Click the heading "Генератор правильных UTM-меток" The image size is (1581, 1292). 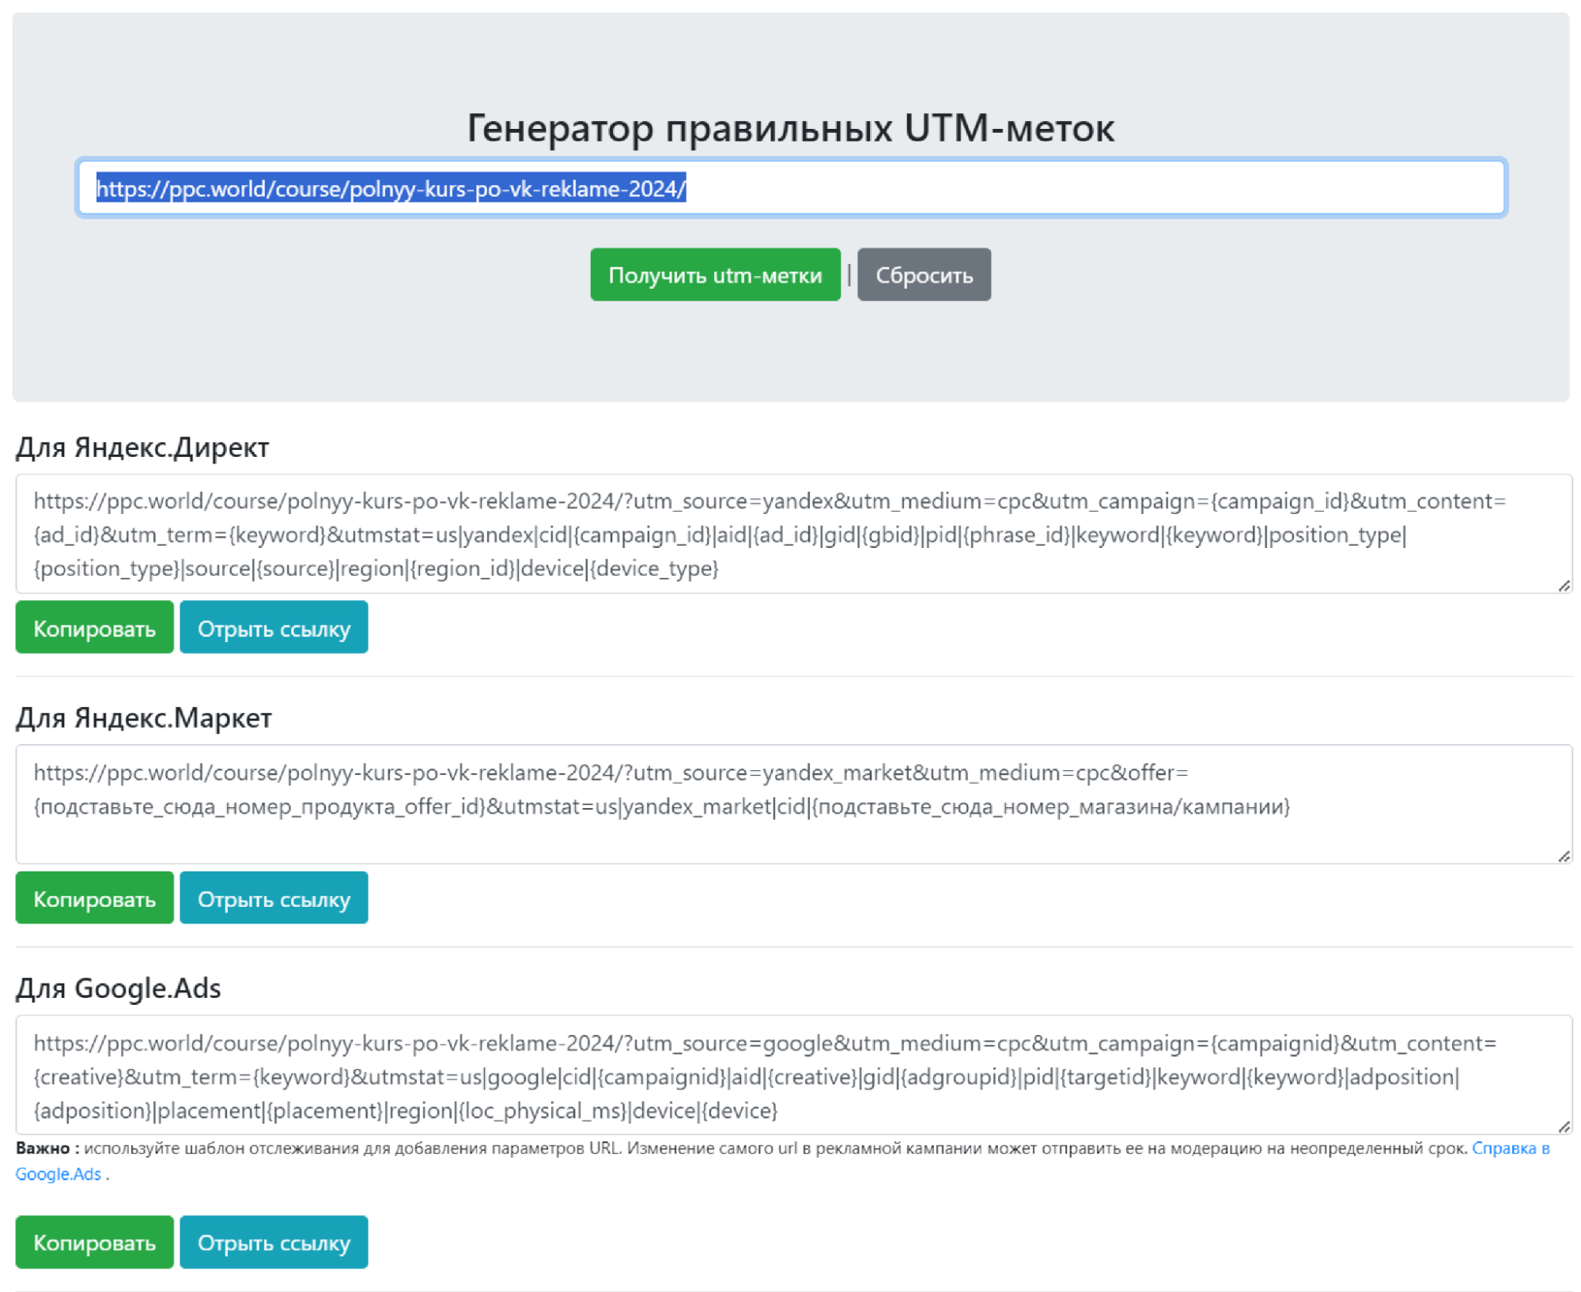click(790, 127)
